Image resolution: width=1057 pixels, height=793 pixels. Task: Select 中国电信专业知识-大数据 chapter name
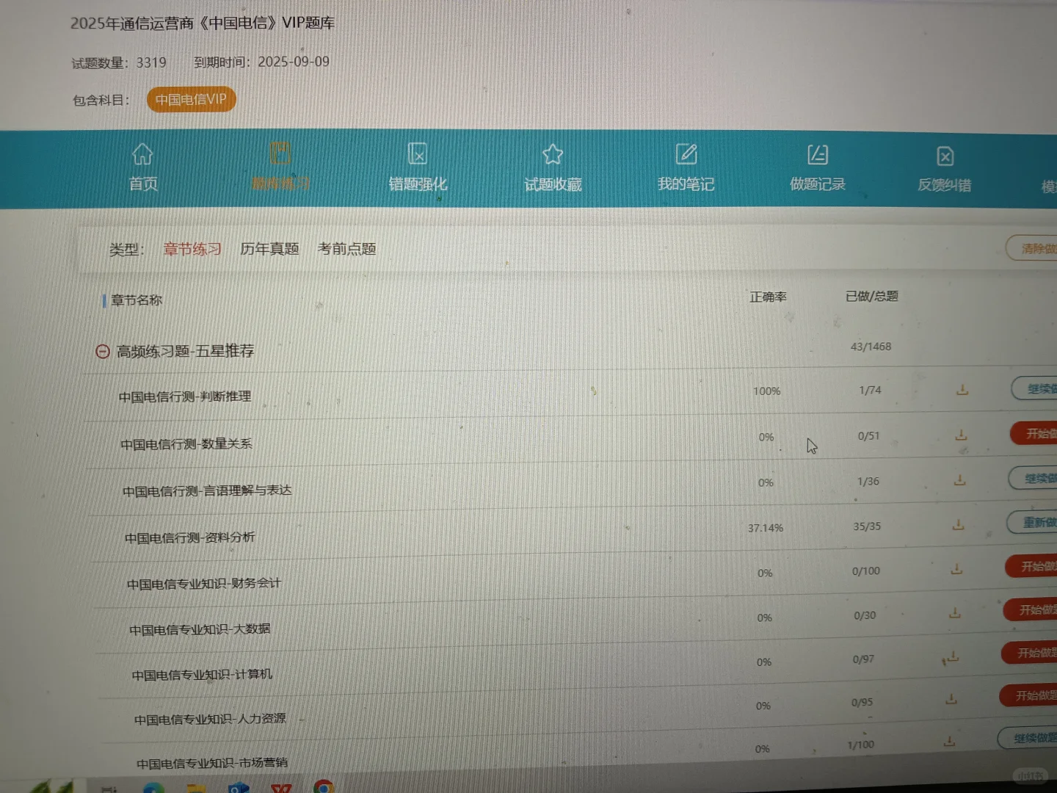(200, 629)
